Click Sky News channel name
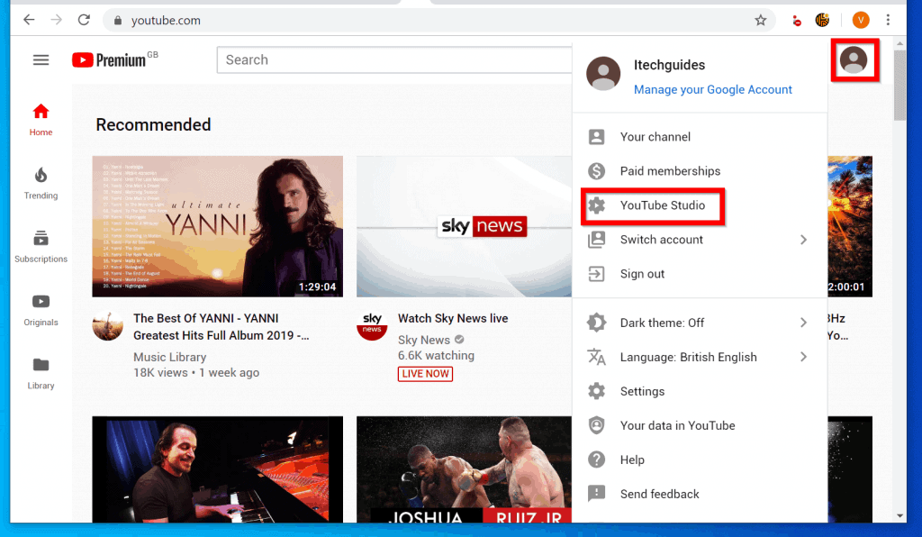The height and width of the screenshot is (537, 922). pos(424,340)
